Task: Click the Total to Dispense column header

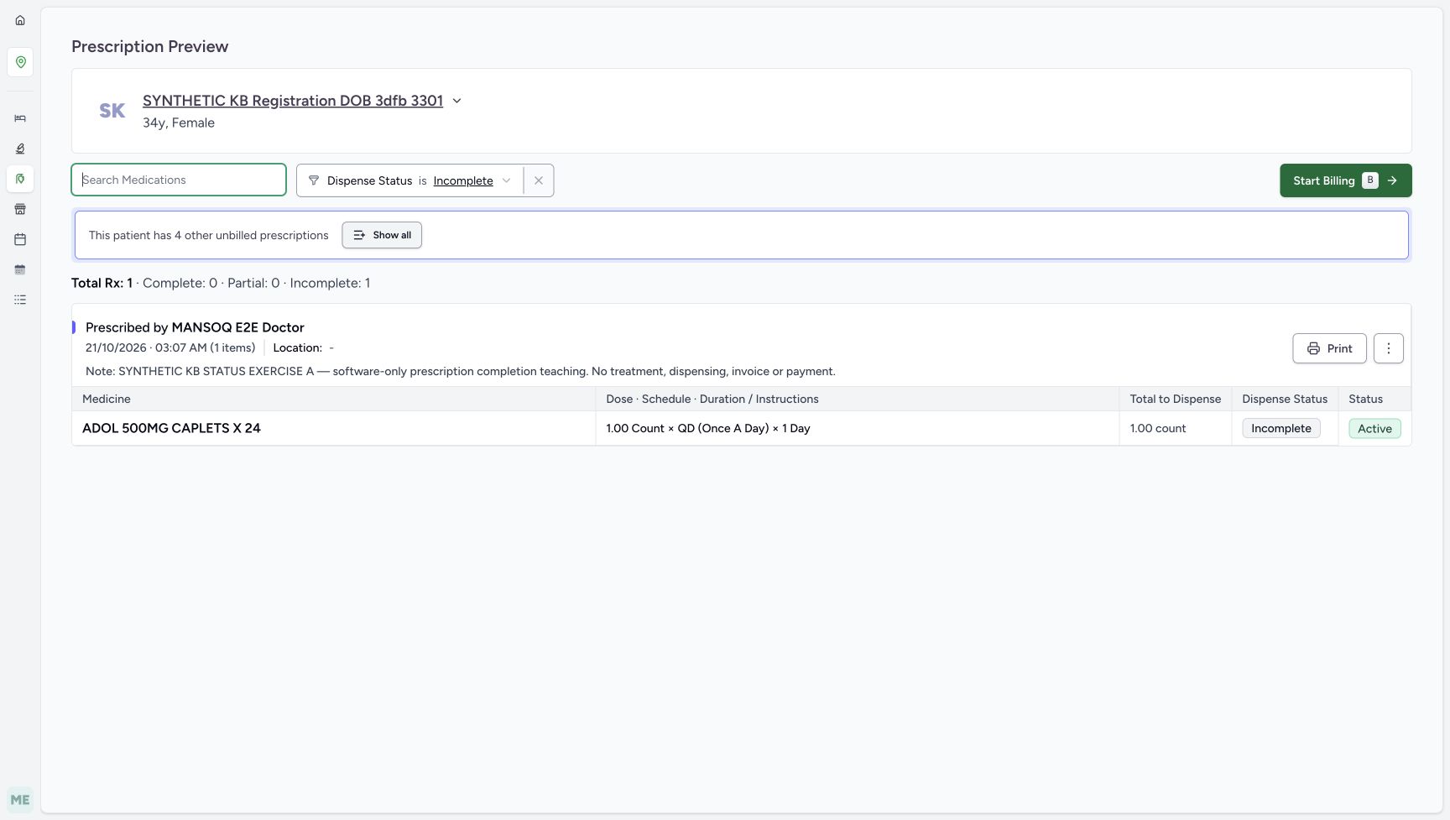Action: coord(1175,399)
